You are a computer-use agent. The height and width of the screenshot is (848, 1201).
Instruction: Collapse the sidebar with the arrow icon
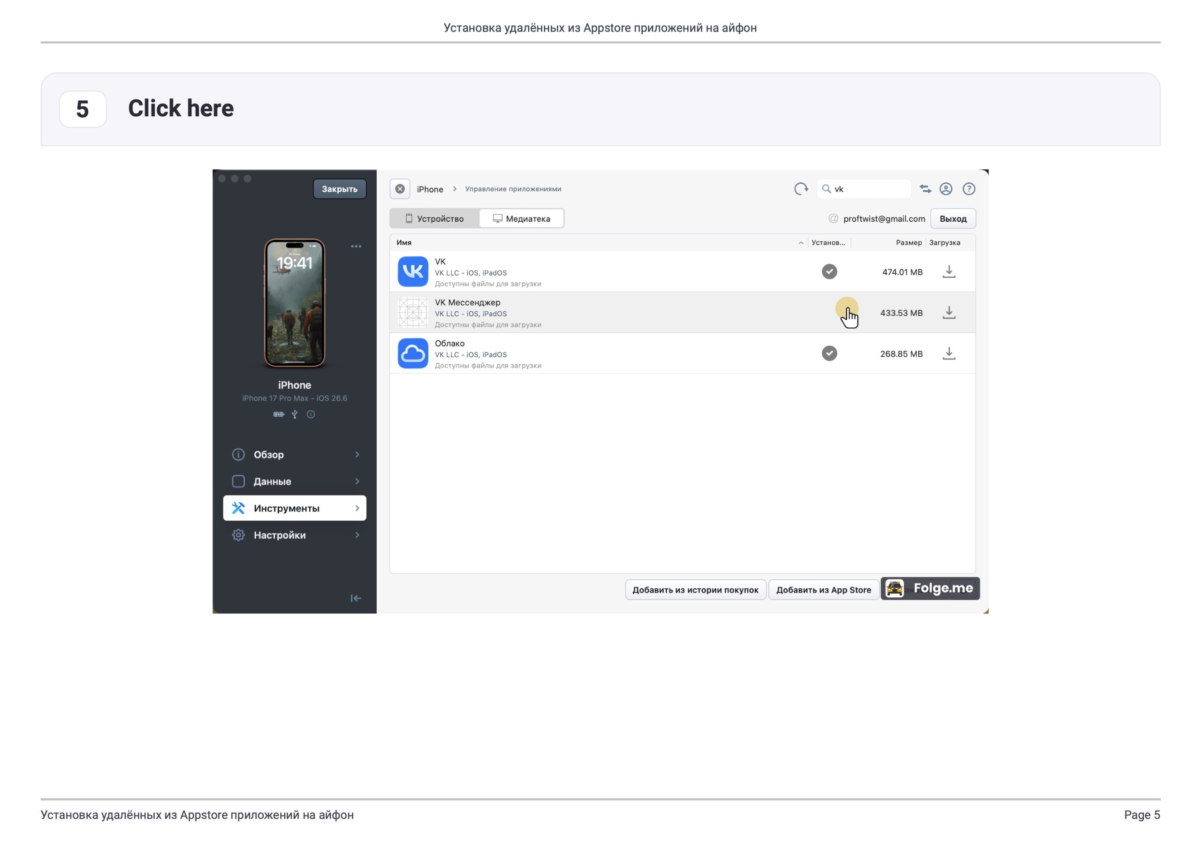click(x=356, y=598)
